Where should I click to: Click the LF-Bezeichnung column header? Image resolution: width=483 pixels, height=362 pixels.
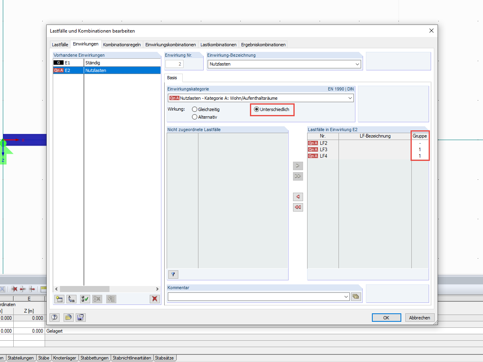(375, 136)
